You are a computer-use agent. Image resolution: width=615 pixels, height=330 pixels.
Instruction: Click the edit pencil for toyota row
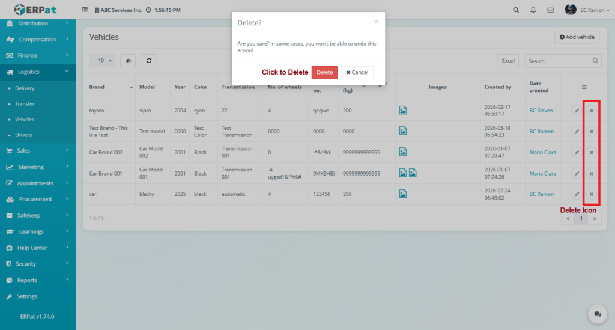click(x=576, y=111)
